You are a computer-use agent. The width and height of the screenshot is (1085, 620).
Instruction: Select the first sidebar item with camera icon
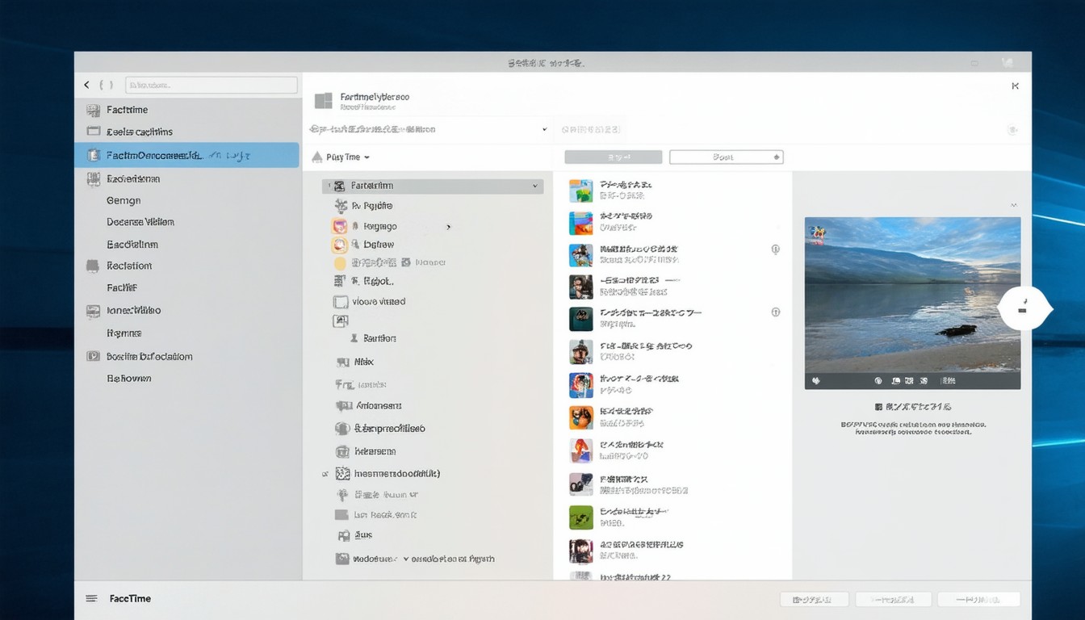point(127,110)
